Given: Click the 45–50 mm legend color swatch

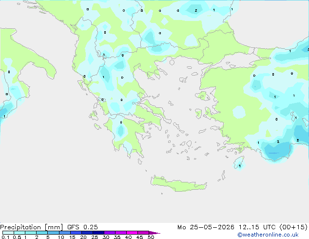Looking at the screenshot, I should [143, 233].
